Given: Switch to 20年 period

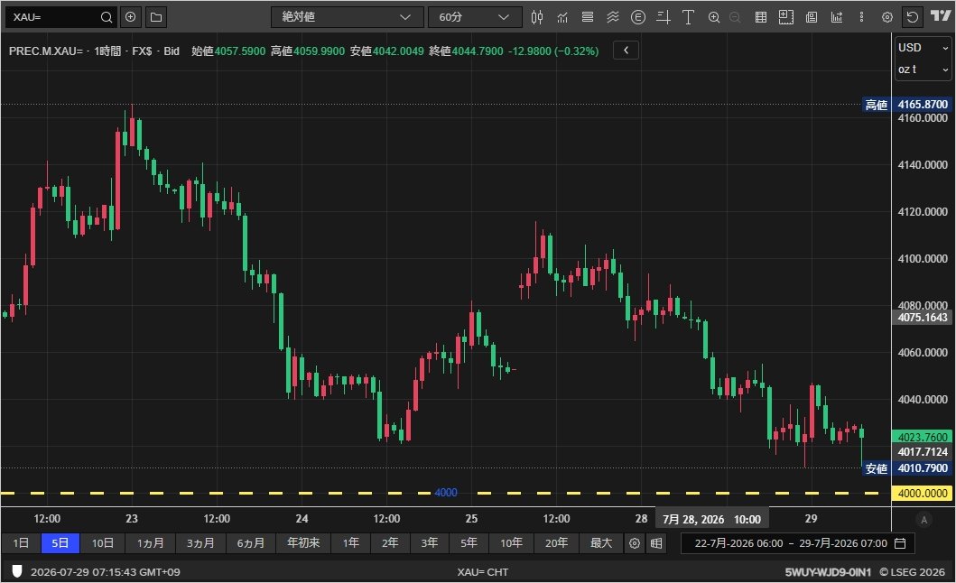Looking at the screenshot, I should [556, 542].
